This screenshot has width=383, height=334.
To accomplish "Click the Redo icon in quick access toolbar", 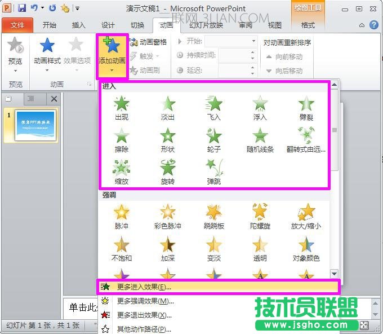I will pos(52,8).
